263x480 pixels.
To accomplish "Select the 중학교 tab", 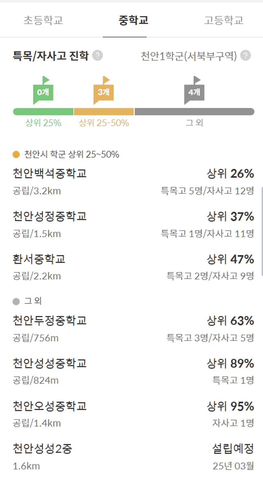I will point(133,20).
